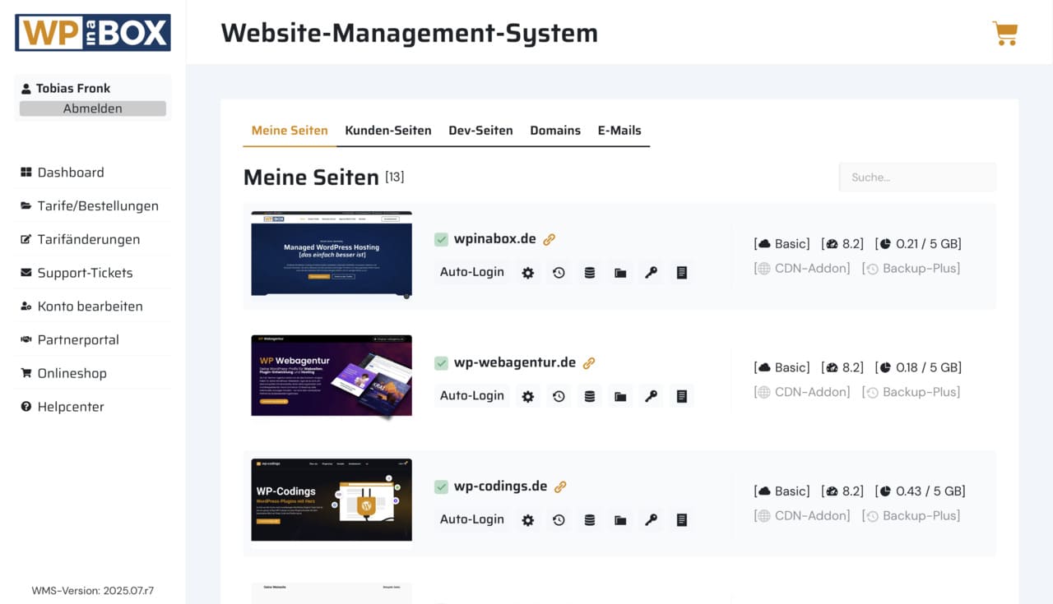The height and width of the screenshot is (604, 1053).
Task: Open the WP Webagentur site thumbnail
Action: point(332,376)
